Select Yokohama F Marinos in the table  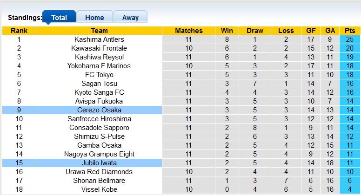pos(99,66)
